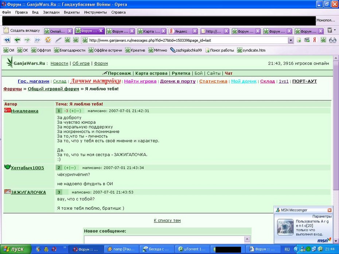
Task: Click the new message text field
Action: [x=164, y=240]
